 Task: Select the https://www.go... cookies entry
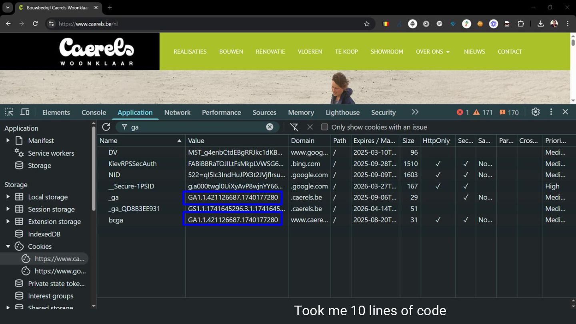60,271
